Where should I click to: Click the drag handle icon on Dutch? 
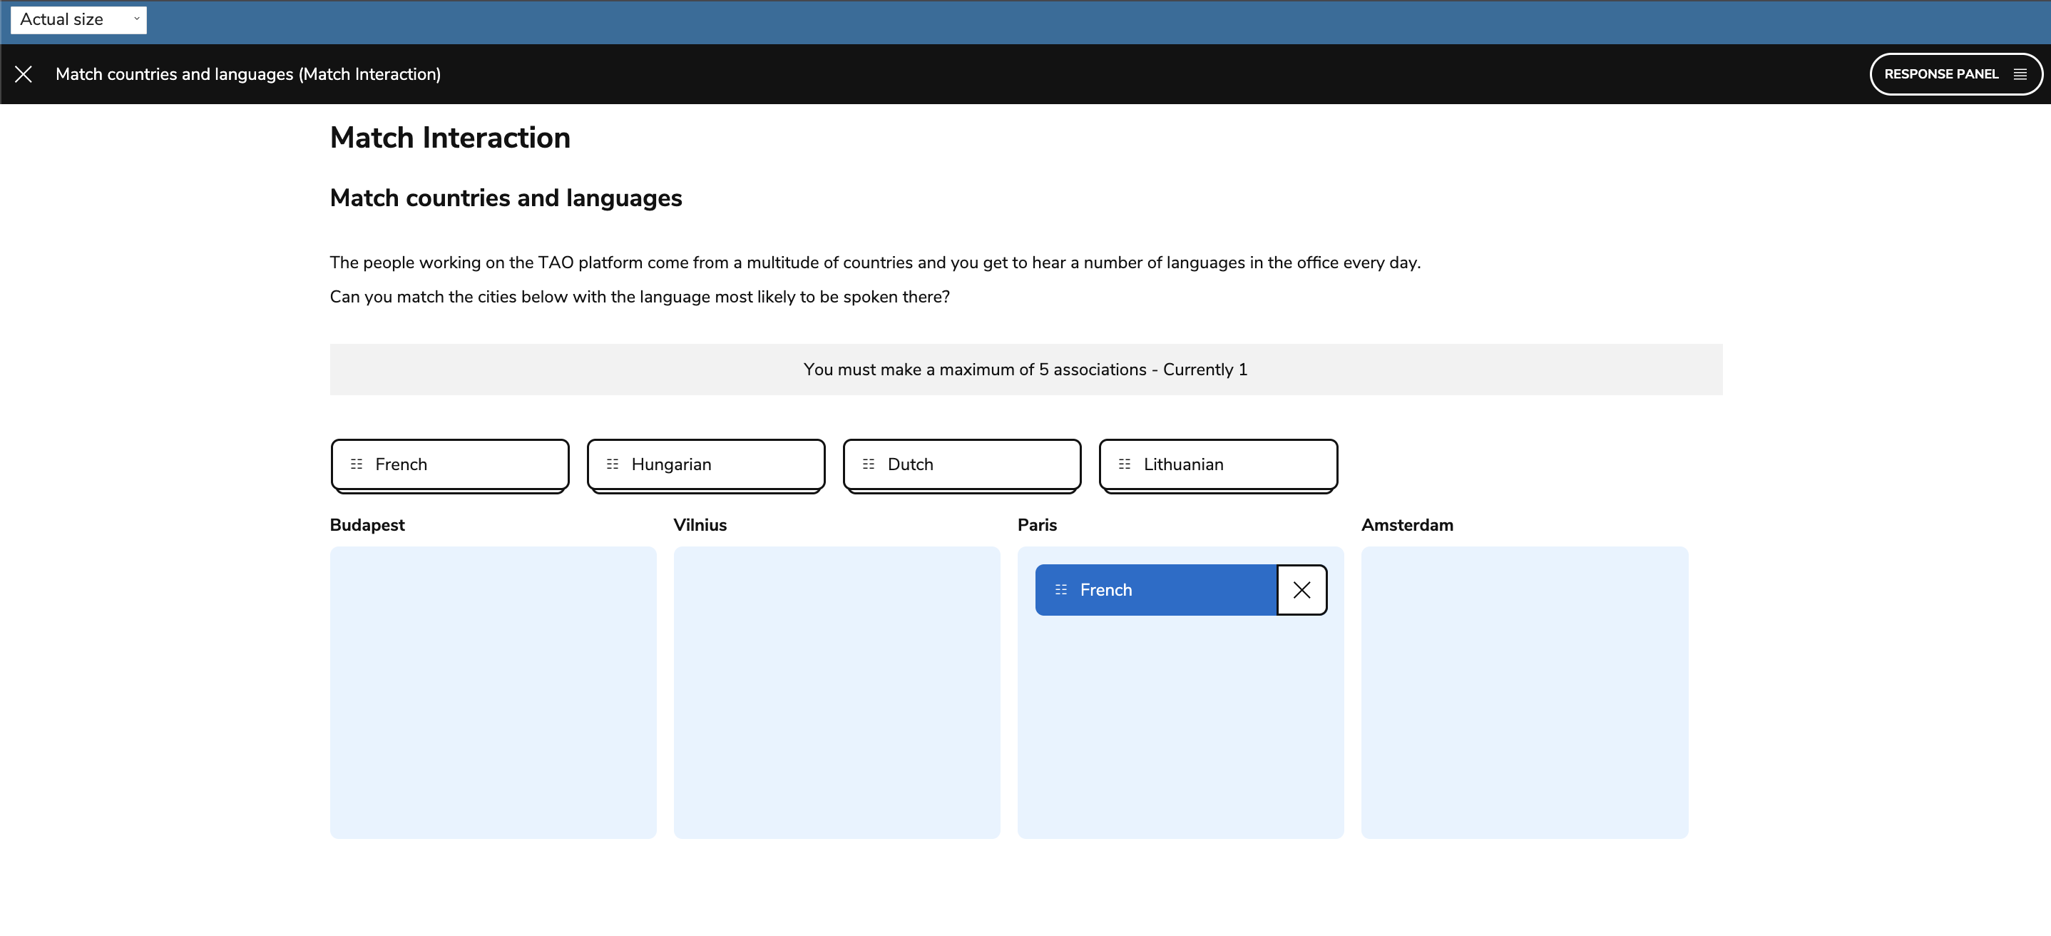(869, 464)
